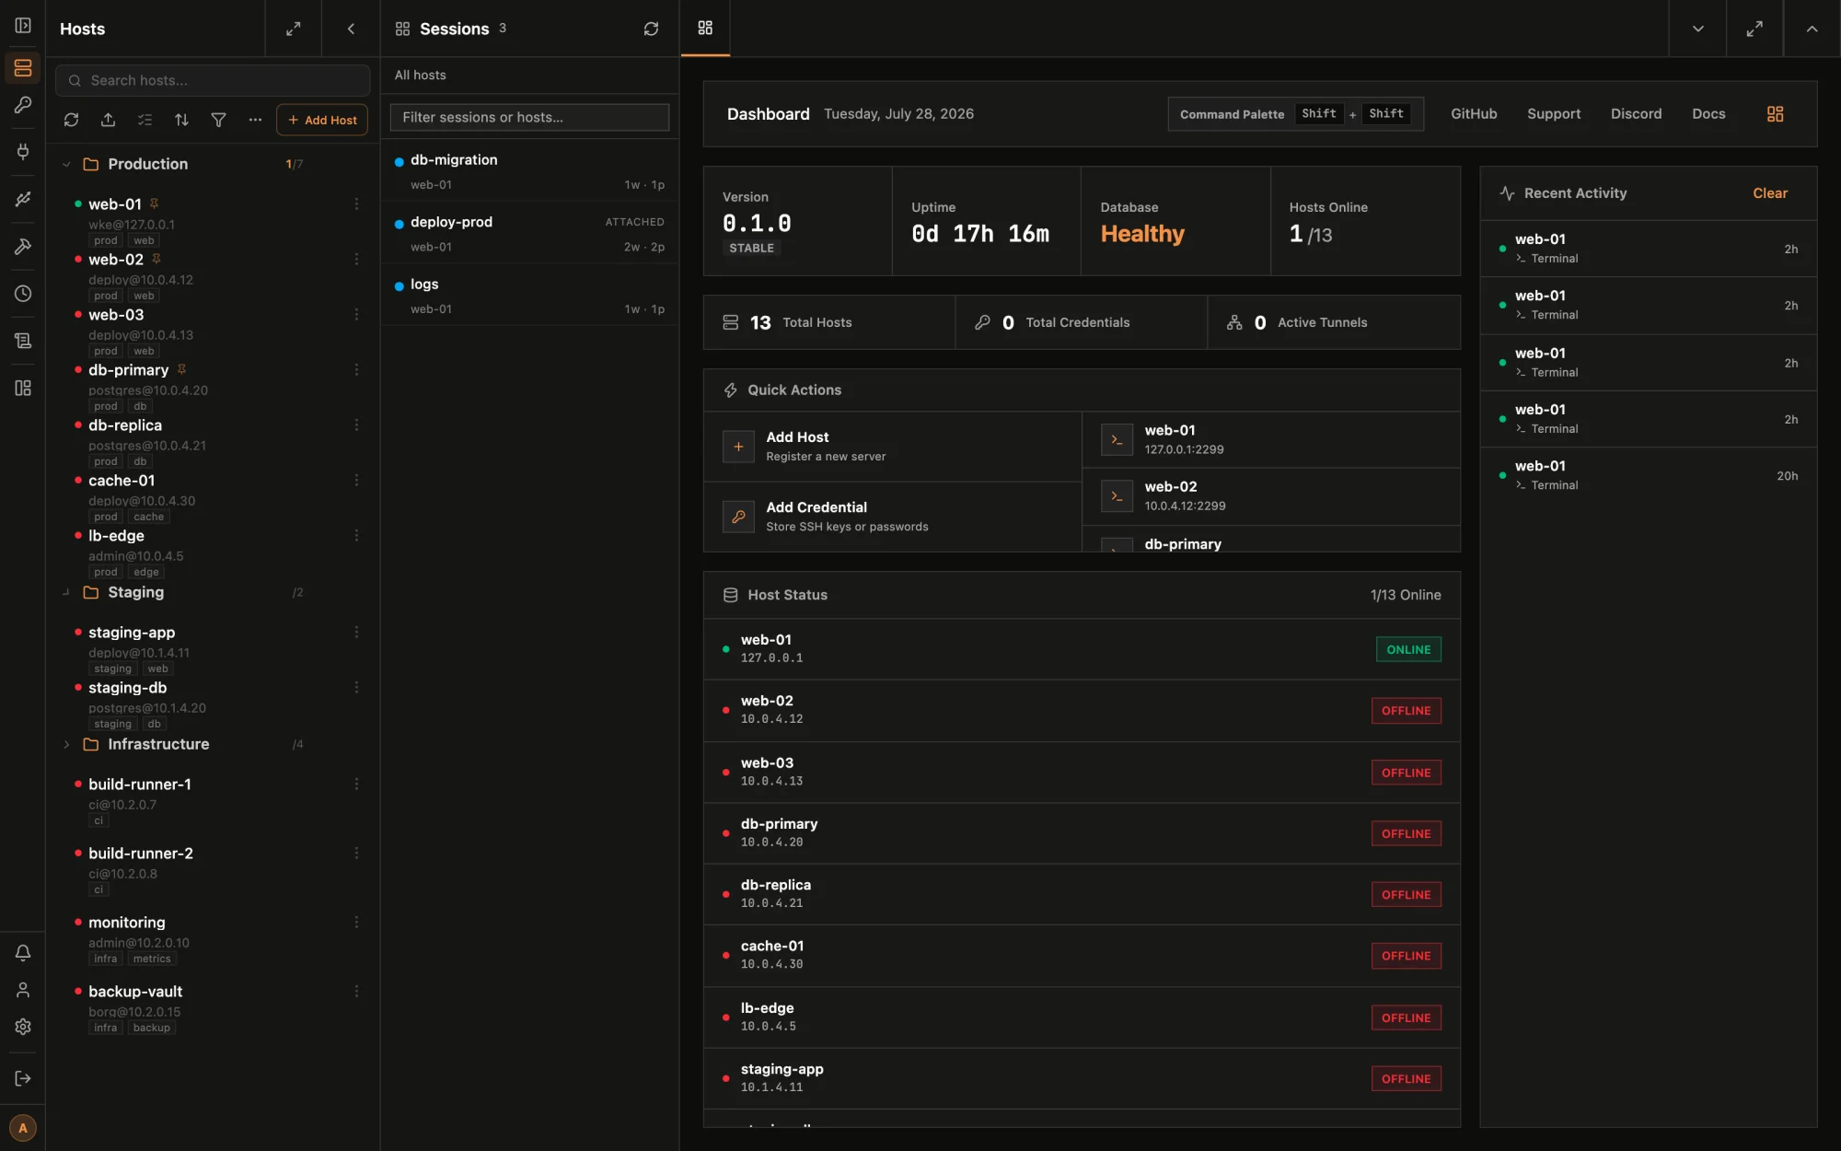This screenshot has width=1841, height=1151.
Task: Select build-runner-1 host in tree
Action: click(140, 785)
